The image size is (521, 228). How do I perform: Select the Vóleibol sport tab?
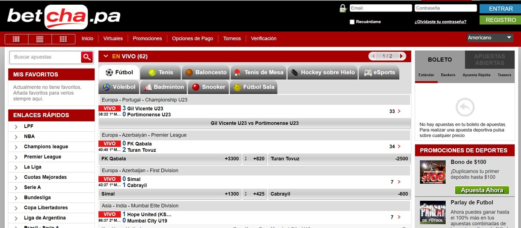[x=119, y=87]
